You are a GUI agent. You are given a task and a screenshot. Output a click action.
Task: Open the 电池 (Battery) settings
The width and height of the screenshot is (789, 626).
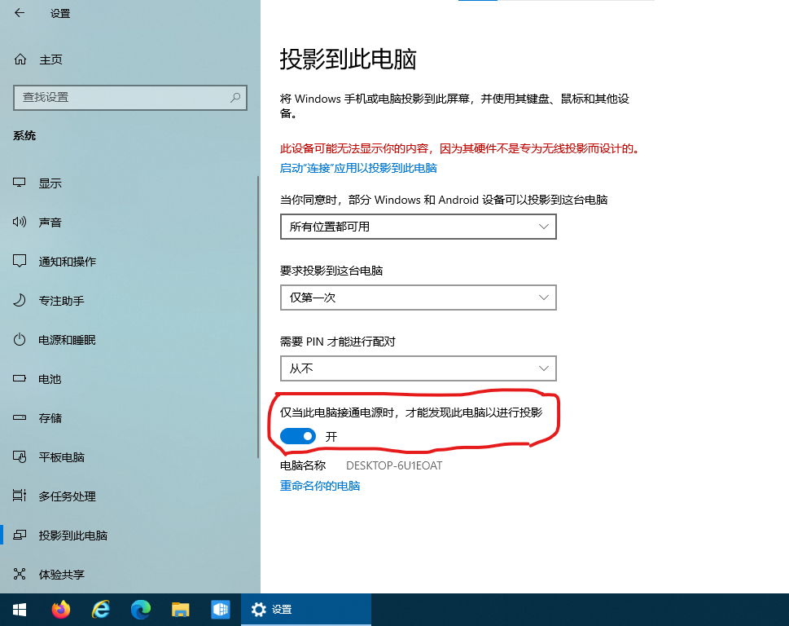50,378
